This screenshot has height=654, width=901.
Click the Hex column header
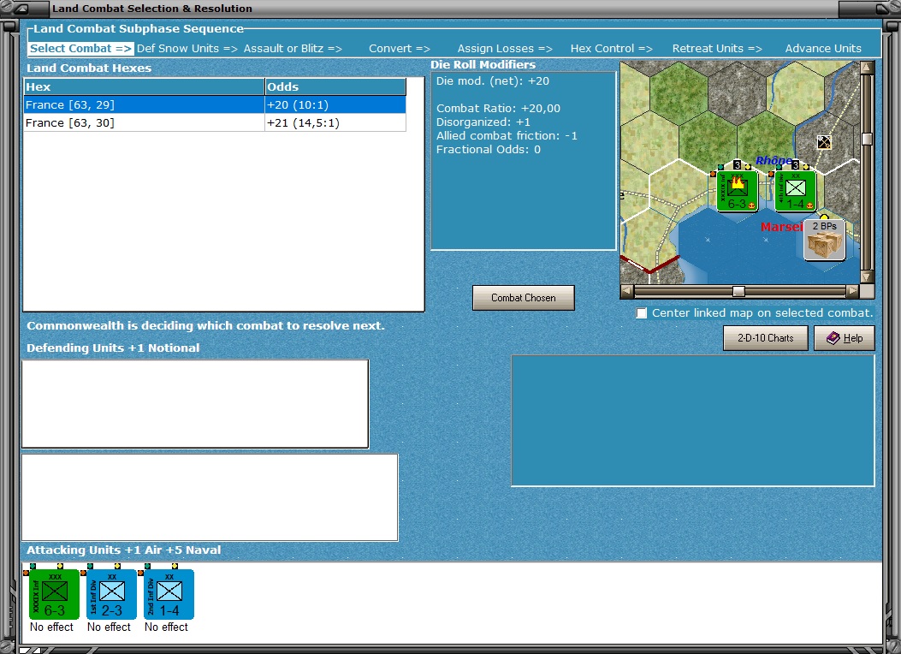coord(144,86)
